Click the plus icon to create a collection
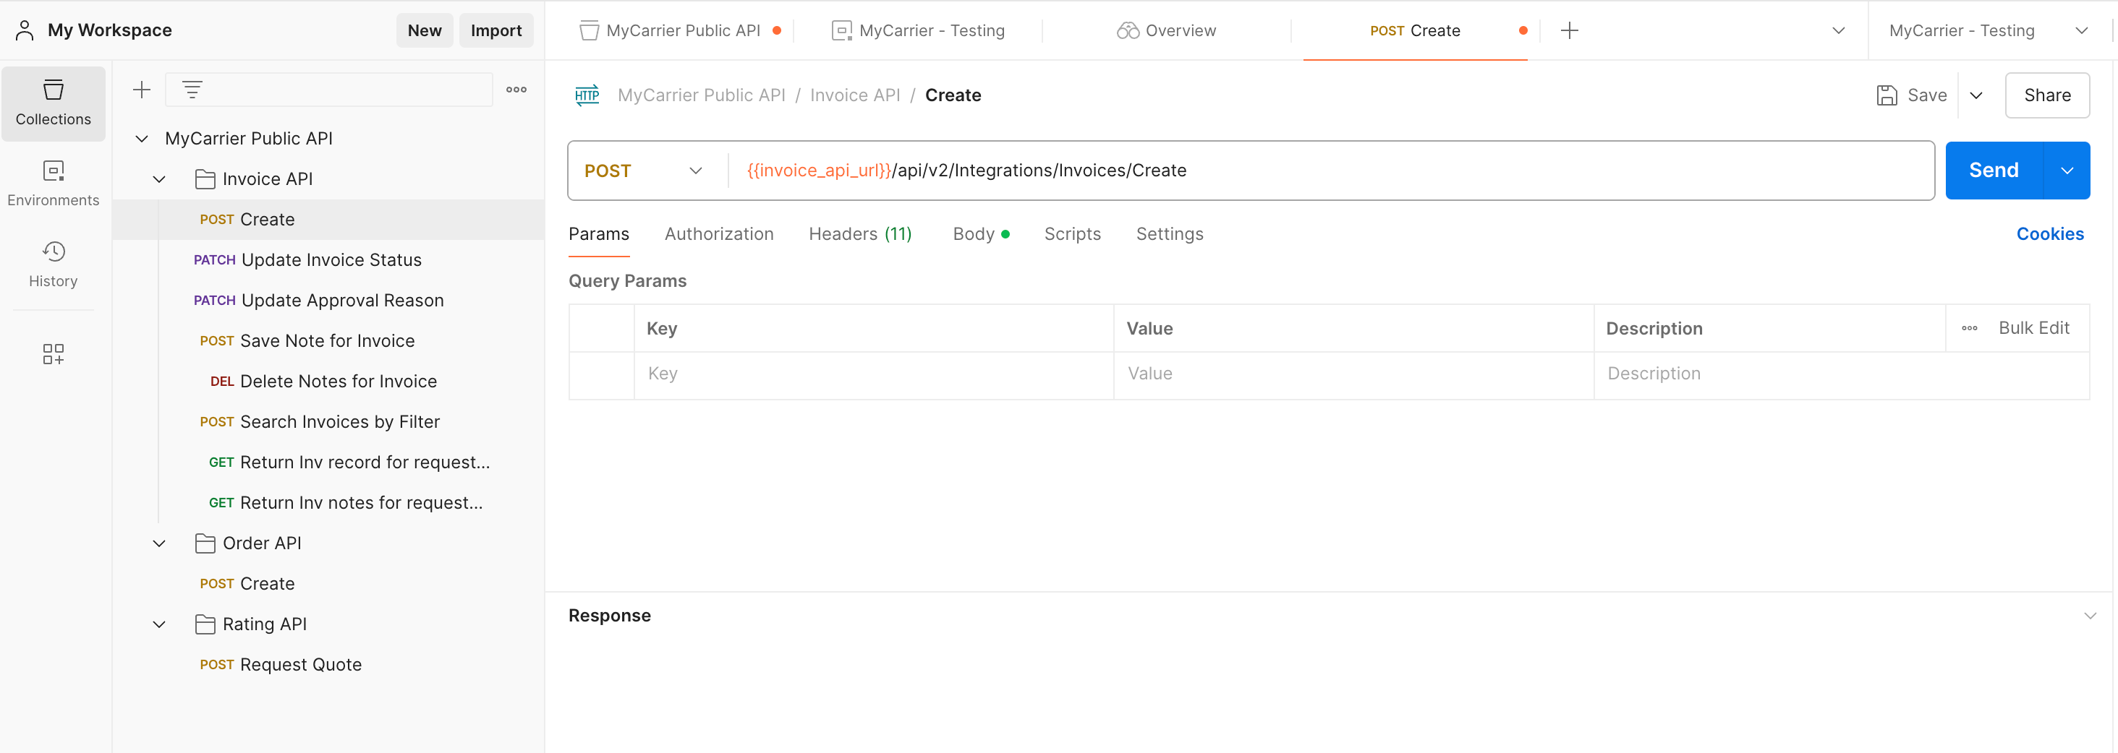 click(x=142, y=90)
